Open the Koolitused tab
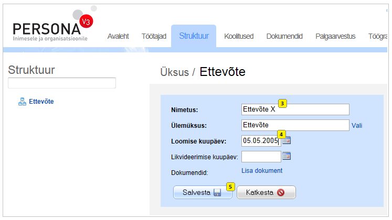The width and height of the screenshot is (392, 220). pos(239,36)
